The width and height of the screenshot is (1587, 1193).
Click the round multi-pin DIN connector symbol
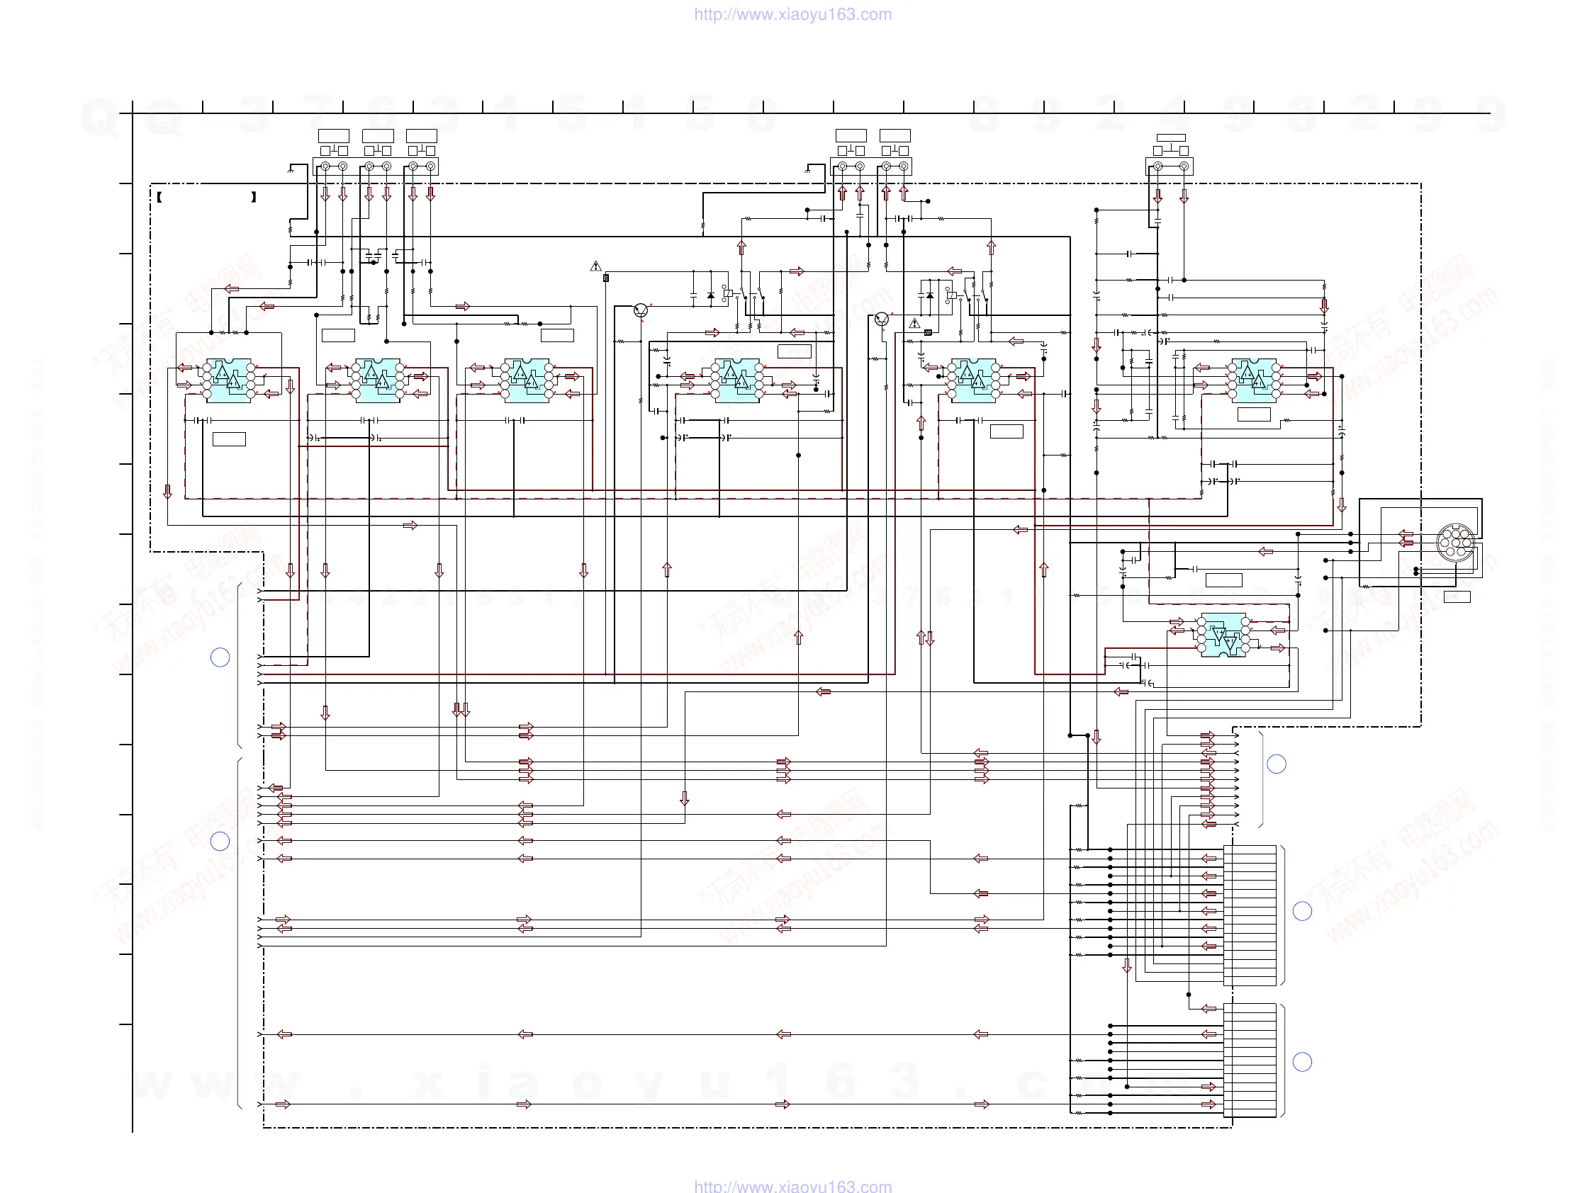[1455, 543]
